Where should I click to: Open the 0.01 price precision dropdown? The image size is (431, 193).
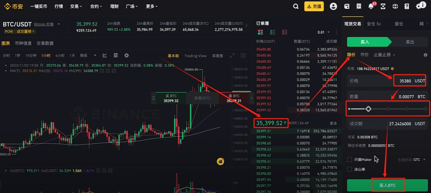pyautogui.click(x=324, y=32)
